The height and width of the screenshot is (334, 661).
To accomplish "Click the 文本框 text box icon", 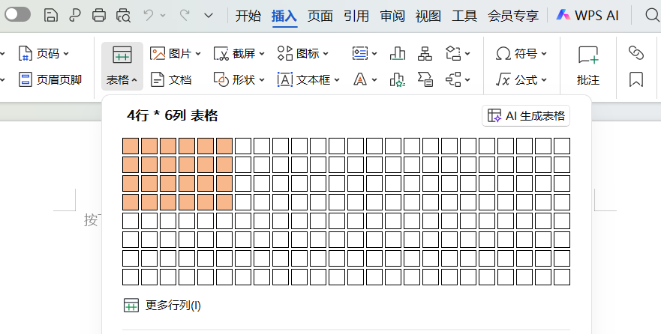I will 285,79.
